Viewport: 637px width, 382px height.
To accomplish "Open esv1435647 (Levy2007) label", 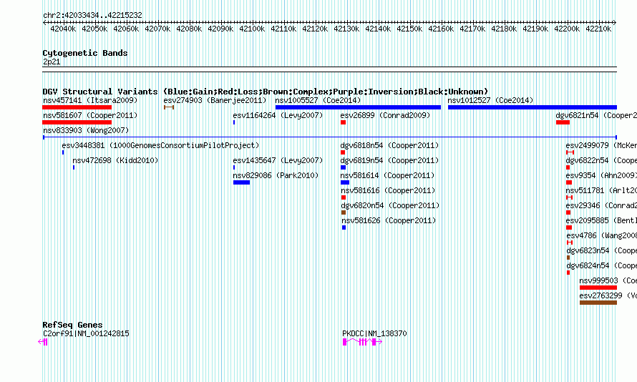I will 278,160.
